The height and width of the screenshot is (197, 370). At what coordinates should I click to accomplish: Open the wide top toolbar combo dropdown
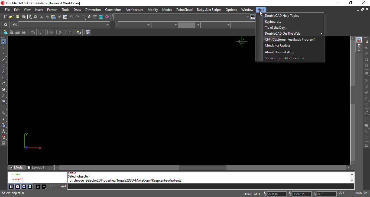pos(248,17)
